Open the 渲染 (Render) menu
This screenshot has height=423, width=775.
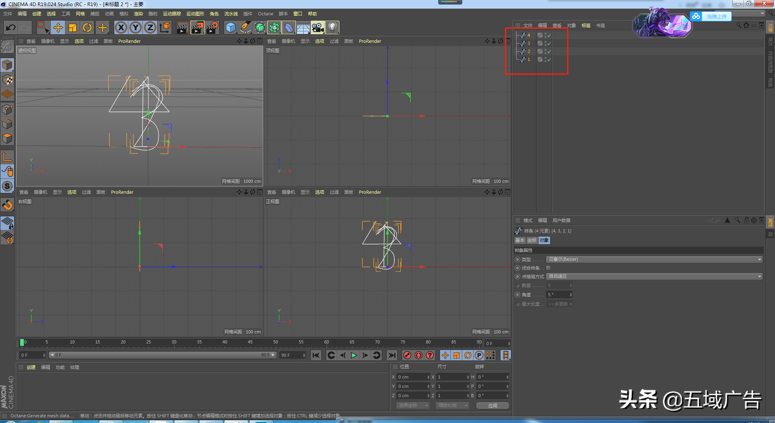click(x=138, y=14)
